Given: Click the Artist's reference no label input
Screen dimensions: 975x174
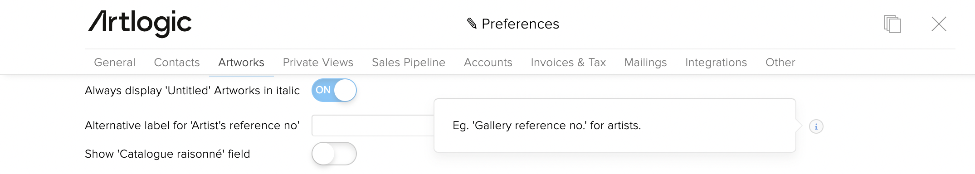Looking at the screenshot, I should tap(373, 126).
